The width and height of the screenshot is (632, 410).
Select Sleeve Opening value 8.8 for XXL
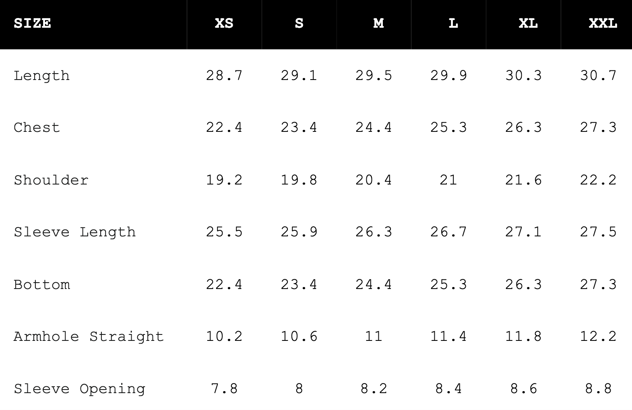click(x=599, y=389)
